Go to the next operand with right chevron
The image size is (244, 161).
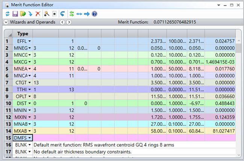point(69,22)
